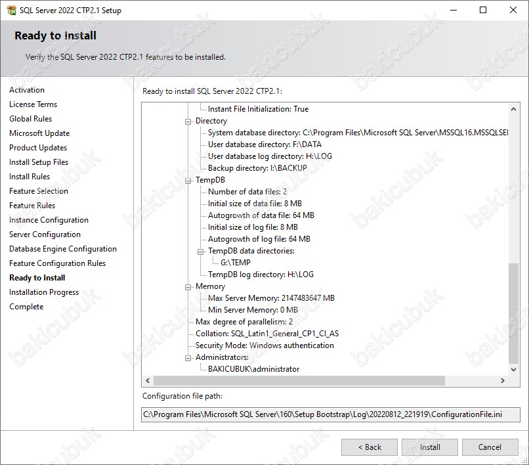This screenshot has width=529, height=465.
Task: Collapse the TempDB tree node
Action: click(x=188, y=181)
